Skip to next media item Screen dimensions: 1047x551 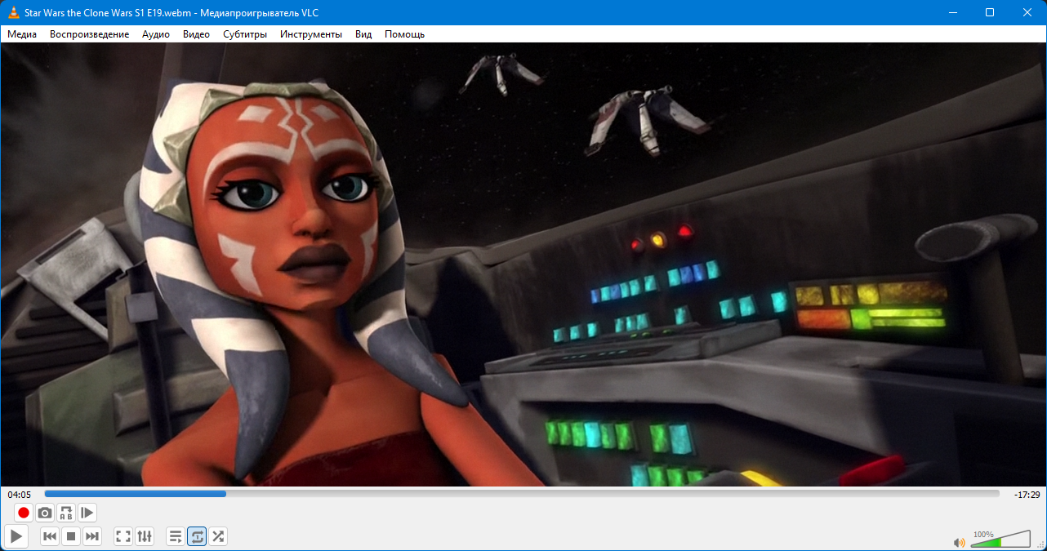92,536
